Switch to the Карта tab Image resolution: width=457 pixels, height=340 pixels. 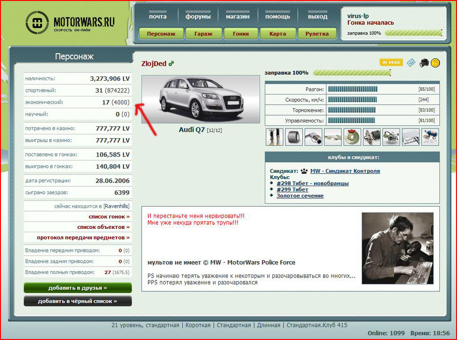[278, 33]
